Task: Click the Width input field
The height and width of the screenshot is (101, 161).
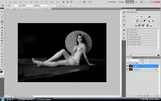Action: pos(14,5)
